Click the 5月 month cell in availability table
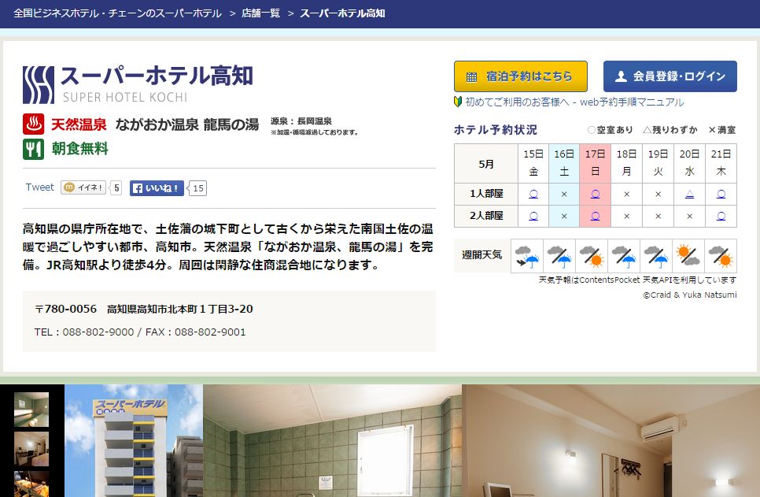 click(486, 164)
